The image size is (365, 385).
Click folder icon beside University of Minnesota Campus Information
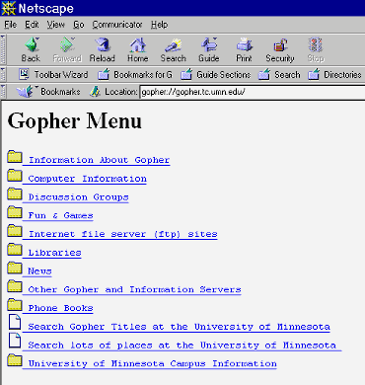pyautogui.click(x=15, y=360)
